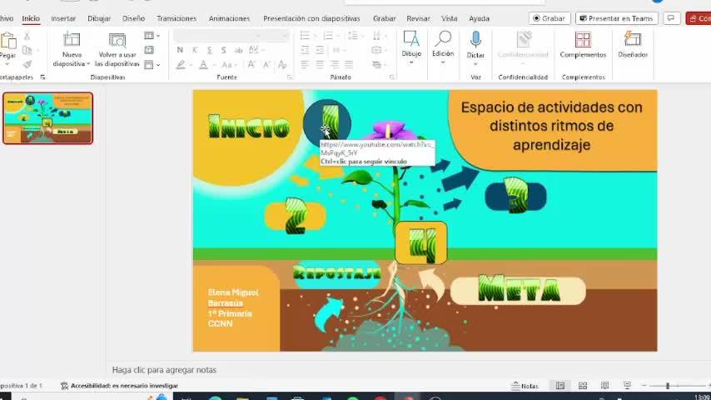Image resolution: width=711 pixels, height=400 pixels.
Task: Toggle the Notas pane in status bar
Action: tap(525, 386)
